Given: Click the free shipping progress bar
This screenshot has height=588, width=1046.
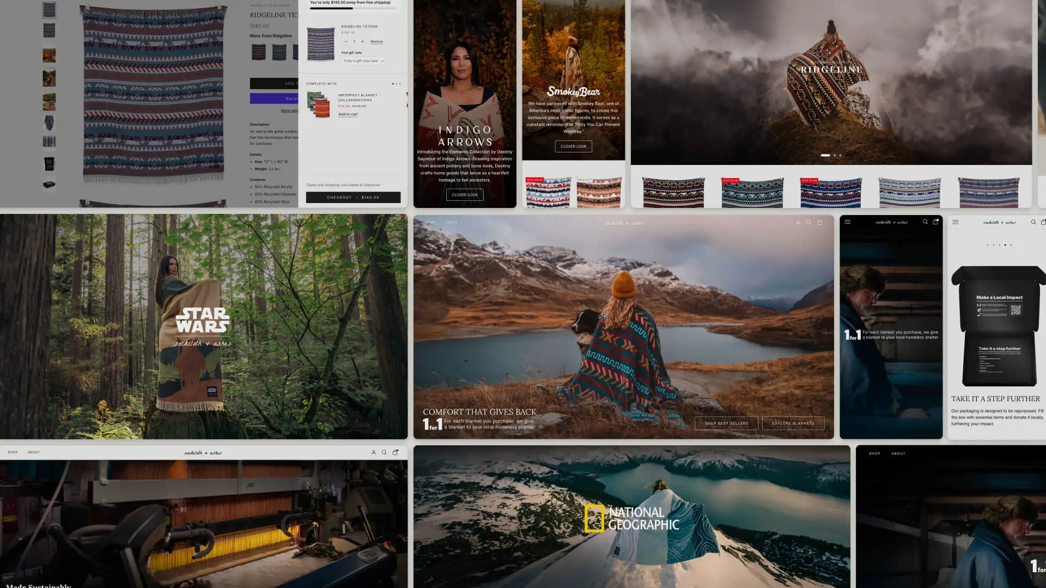Looking at the screenshot, I should [x=353, y=8].
